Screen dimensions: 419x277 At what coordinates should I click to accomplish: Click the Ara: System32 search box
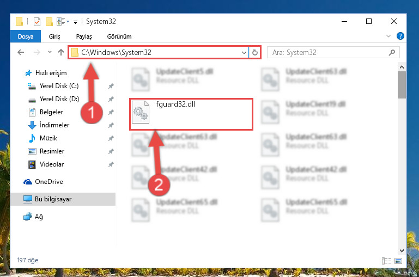tap(333, 53)
